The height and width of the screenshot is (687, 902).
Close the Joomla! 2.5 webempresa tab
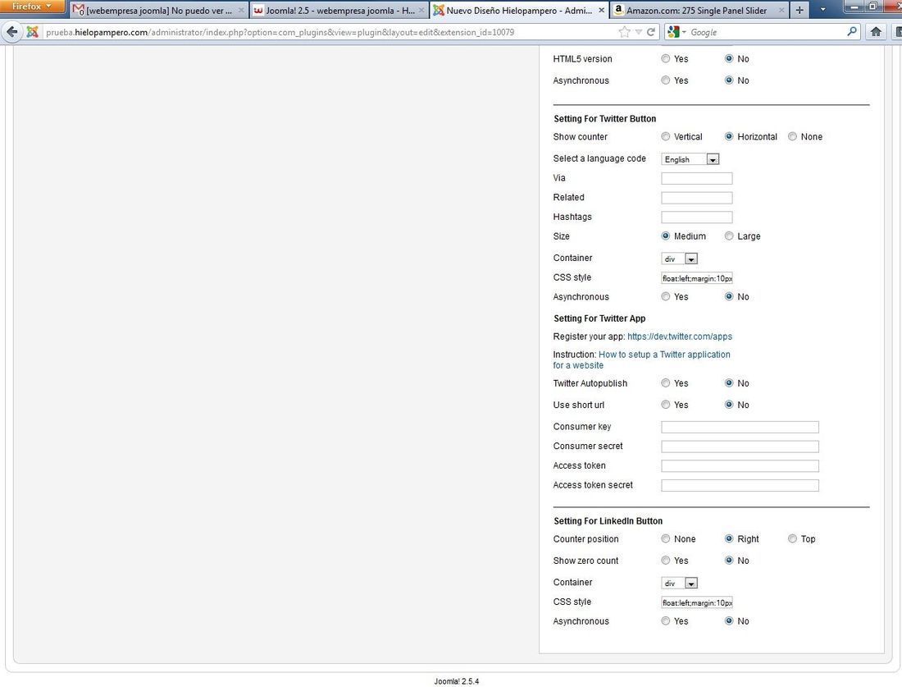point(421,11)
